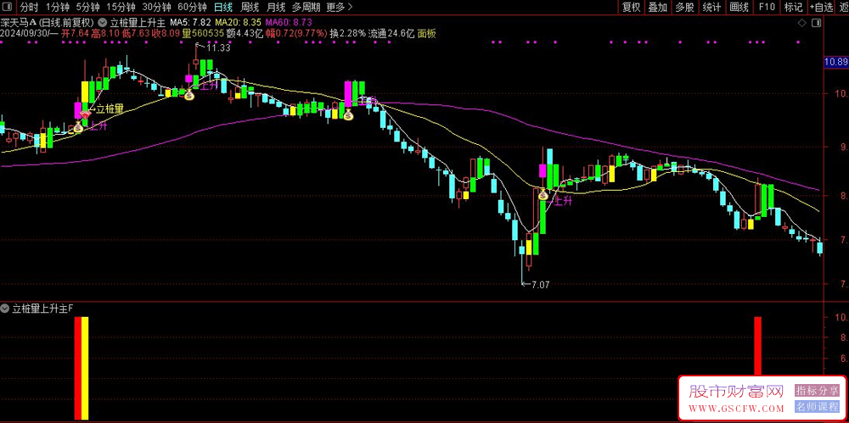The image size is (849, 423).
Task: Open the F10 company info
Action: tap(767, 7)
